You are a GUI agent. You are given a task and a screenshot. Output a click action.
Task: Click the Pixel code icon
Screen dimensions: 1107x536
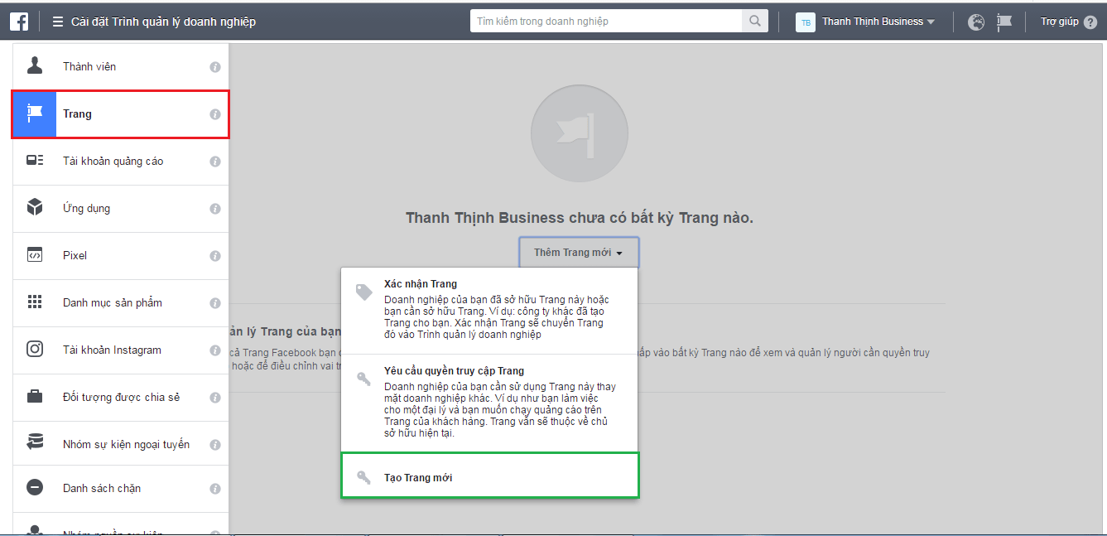[x=35, y=255]
